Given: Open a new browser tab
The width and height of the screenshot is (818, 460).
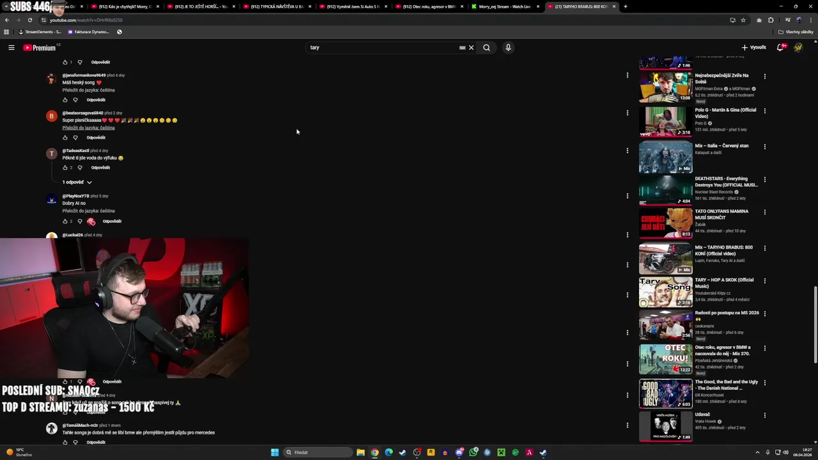Looking at the screenshot, I should (625, 6).
